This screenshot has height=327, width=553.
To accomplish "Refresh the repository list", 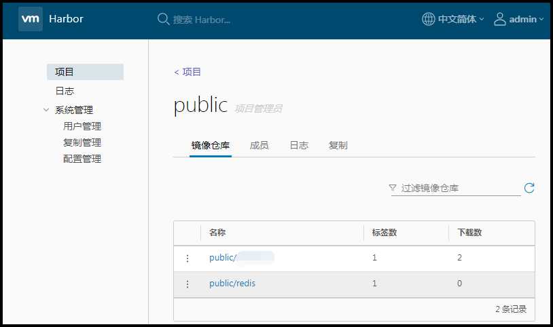I will click(529, 188).
